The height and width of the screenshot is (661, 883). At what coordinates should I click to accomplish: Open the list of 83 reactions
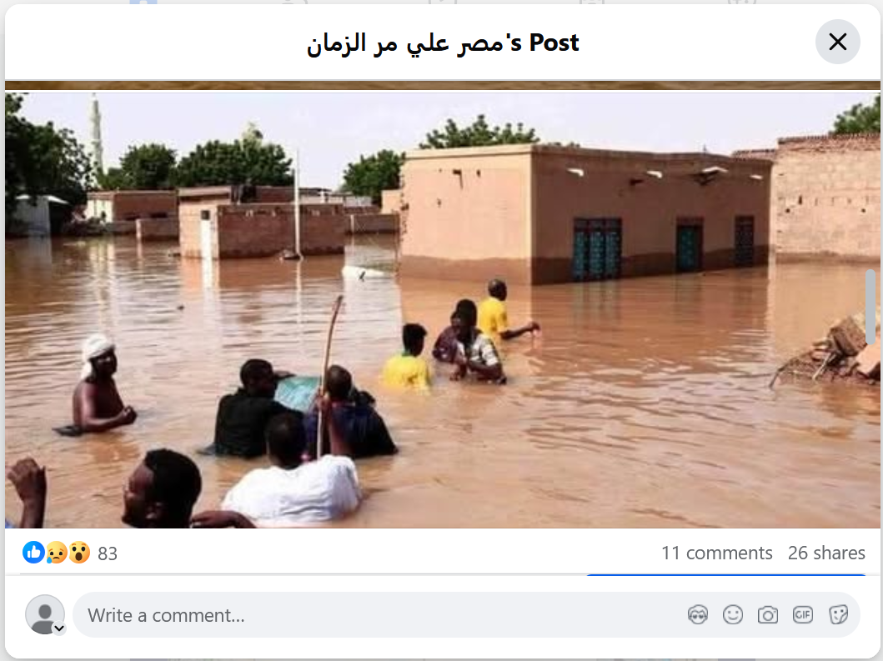pyautogui.click(x=108, y=553)
